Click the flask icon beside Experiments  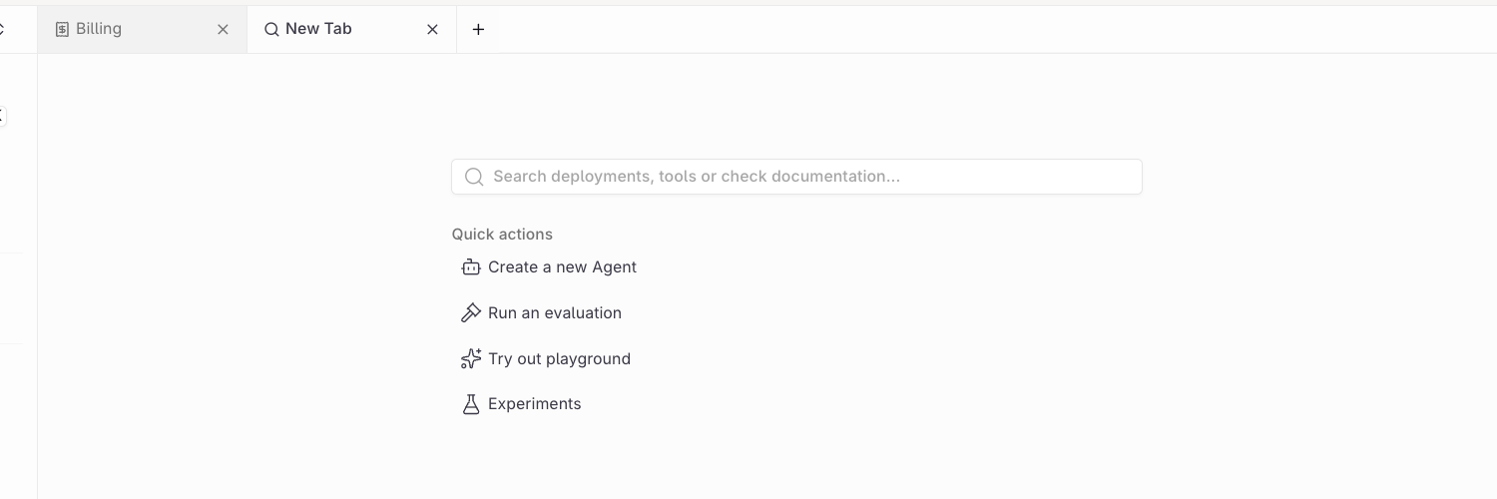[x=471, y=404]
